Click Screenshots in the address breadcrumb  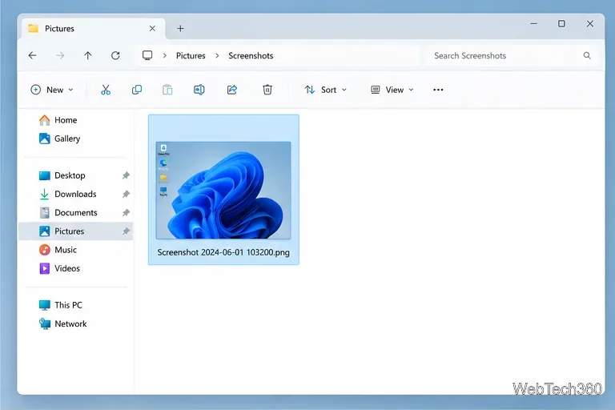(x=251, y=56)
